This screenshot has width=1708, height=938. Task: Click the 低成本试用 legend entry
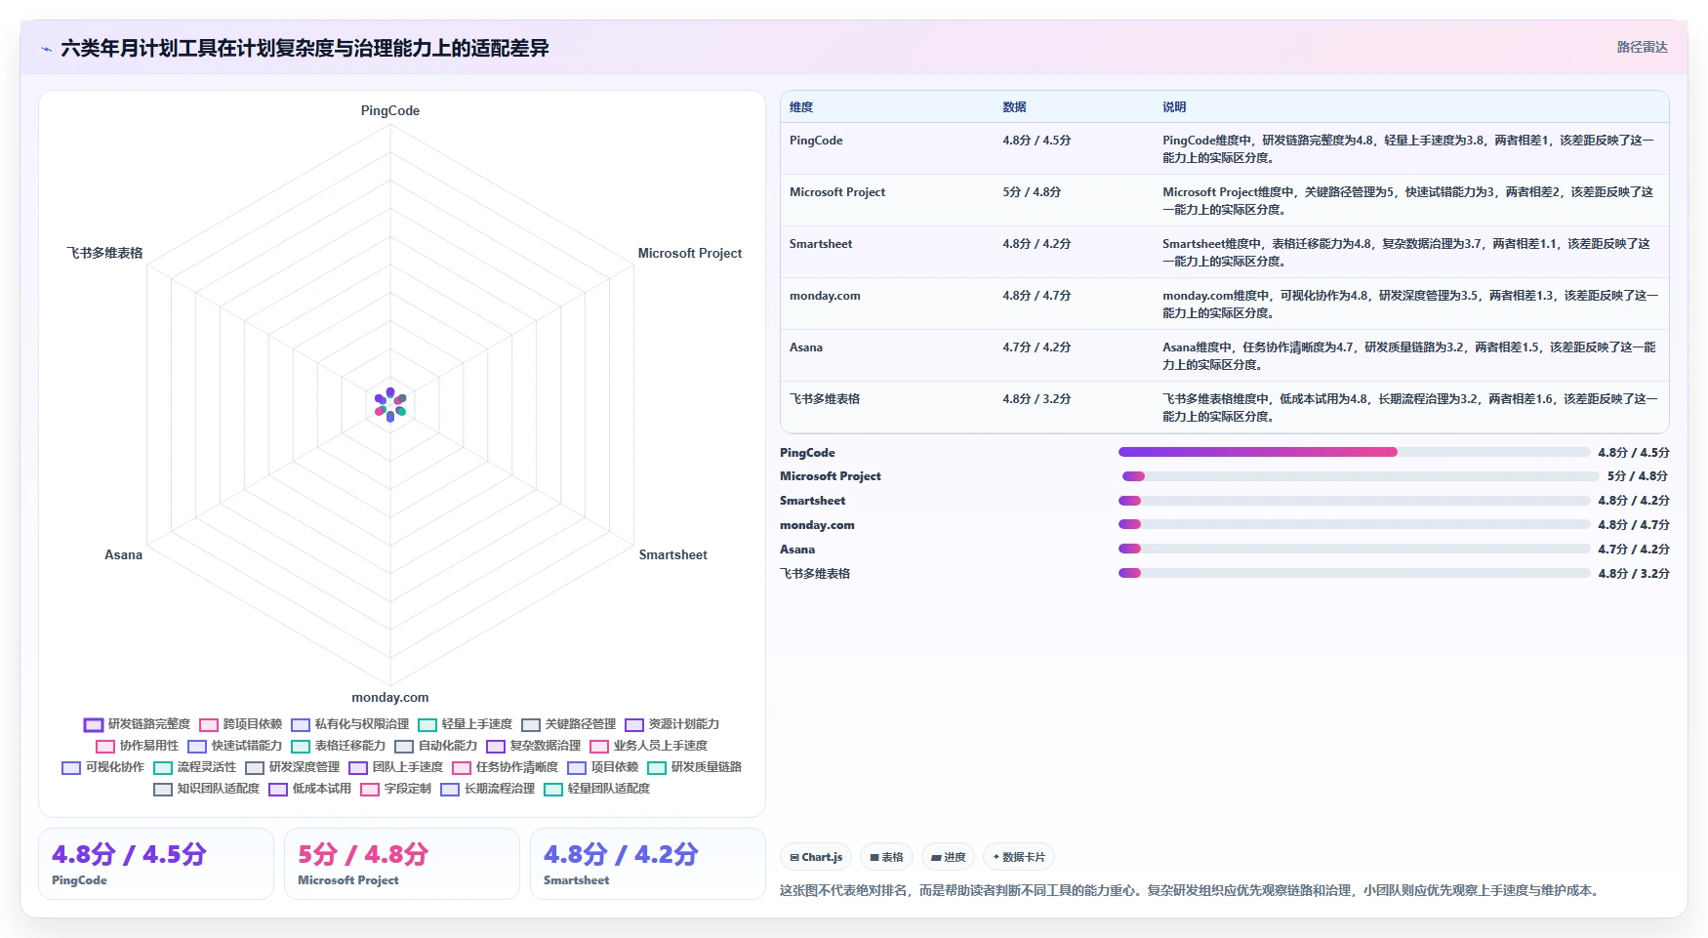[x=309, y=789]
